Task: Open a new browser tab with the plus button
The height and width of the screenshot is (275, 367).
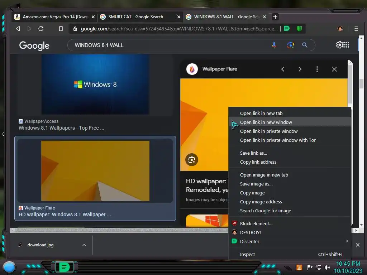Action: click(275, 17)
